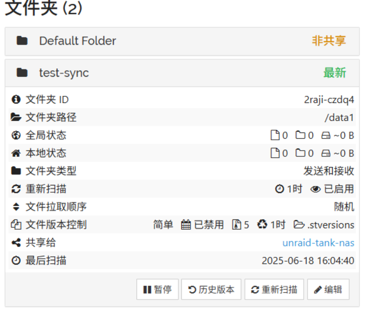This screenshot has width=365, height=311.
Task: Click the globe icon next to 全局状态
Action: 16,136
